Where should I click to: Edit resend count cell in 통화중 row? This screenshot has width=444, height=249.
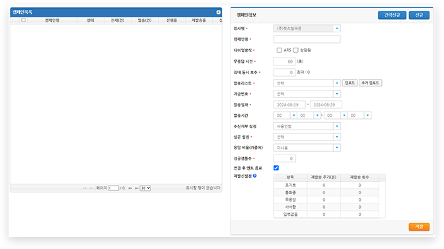359,192
